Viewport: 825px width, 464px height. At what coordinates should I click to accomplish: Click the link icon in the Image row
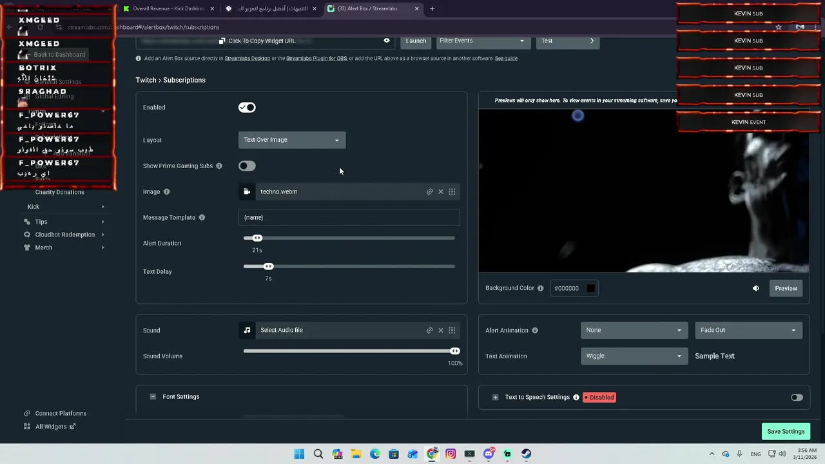coord(429,191)
